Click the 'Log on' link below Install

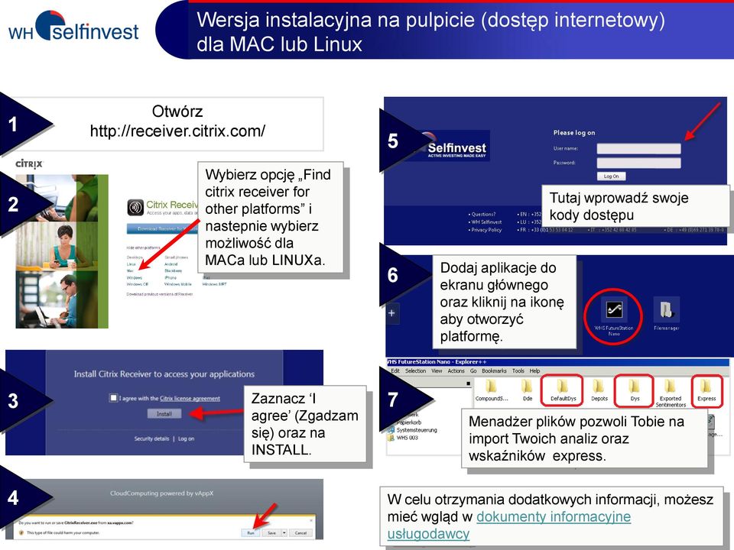(187, 438)
